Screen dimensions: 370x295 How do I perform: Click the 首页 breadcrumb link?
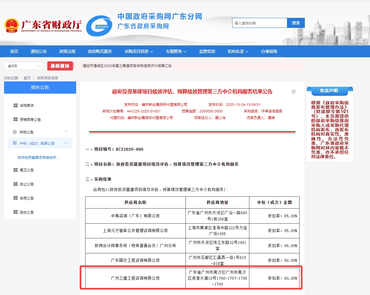27,78
